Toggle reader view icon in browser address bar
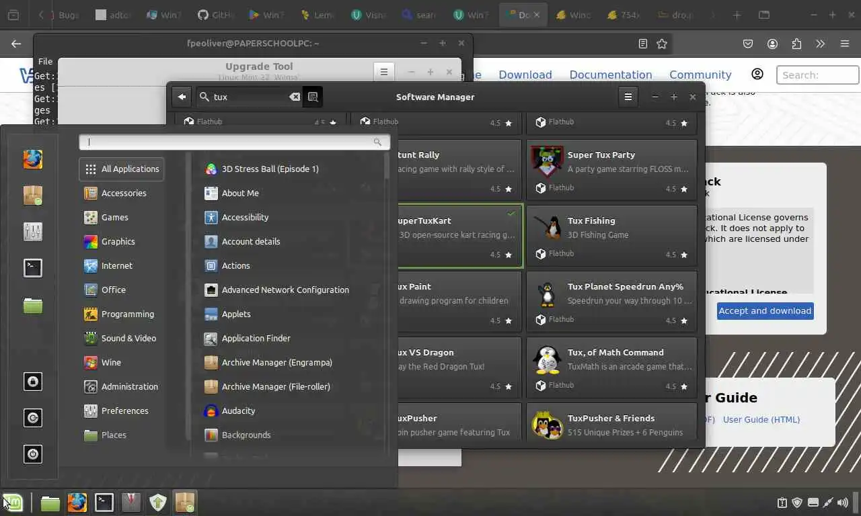Viewport: 861px width, 516px height. (x=643, y=44)
